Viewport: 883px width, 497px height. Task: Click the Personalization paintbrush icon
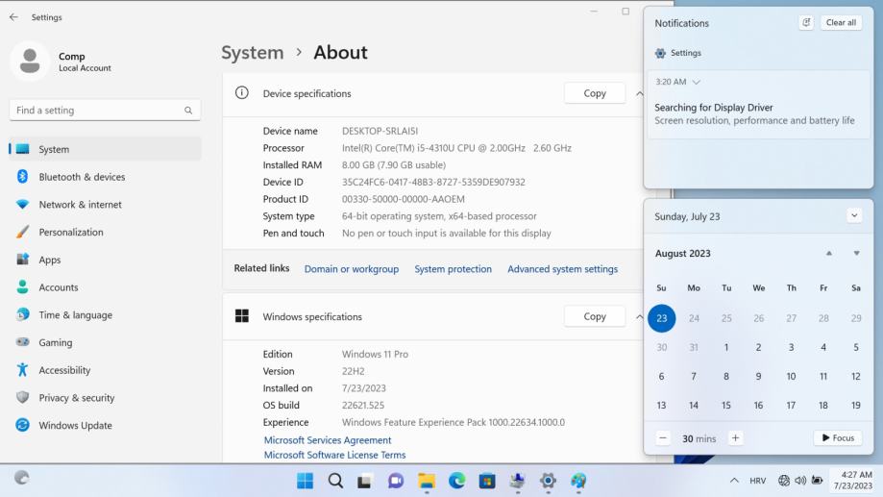(x=22, y=232)
